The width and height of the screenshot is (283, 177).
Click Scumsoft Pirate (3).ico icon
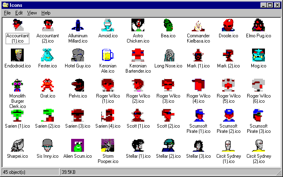pyautogui.click(x=258, y=115)
